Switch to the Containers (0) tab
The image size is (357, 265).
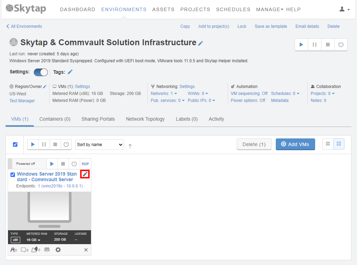(x=55, y=119)
